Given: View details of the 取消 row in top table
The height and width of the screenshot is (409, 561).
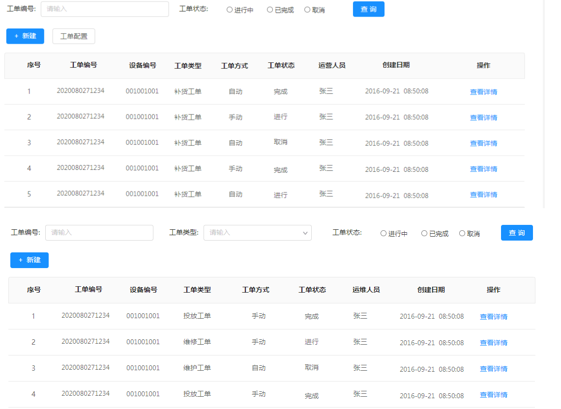Looking at the screenshot, I should click(x=483, y=143).
